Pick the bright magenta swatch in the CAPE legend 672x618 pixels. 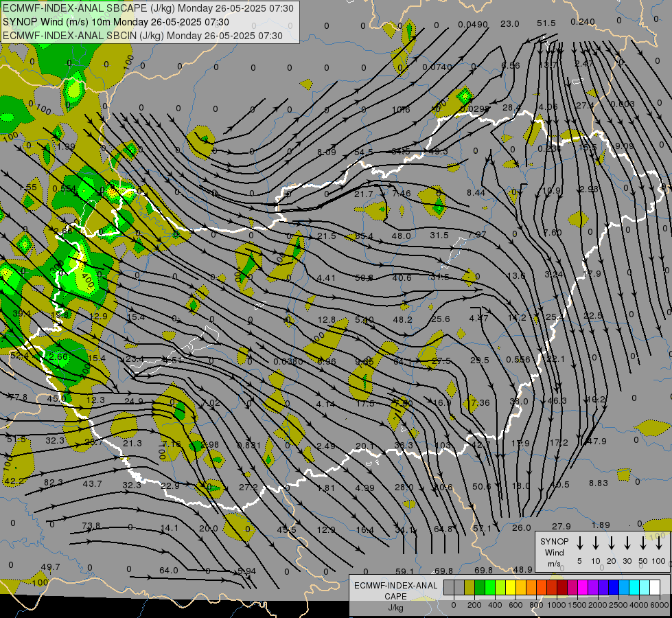pyautogui.click(x=583, y=588)
